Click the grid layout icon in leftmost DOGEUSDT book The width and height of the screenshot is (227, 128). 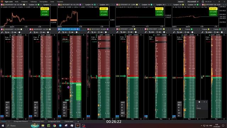[2, 116]
